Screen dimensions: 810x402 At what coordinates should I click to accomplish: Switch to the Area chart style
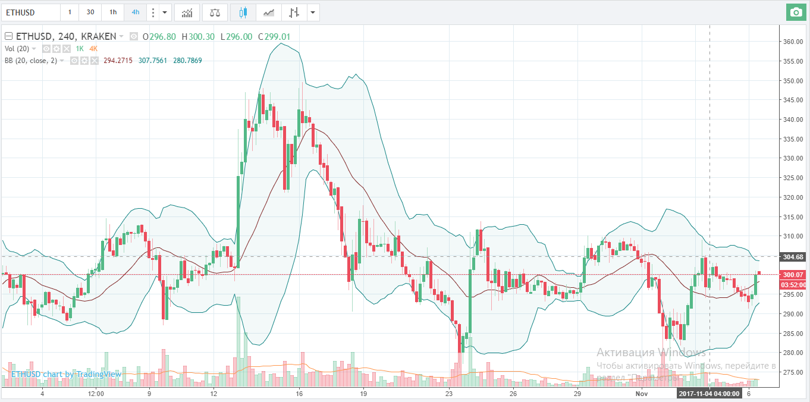tap(269, 12)
